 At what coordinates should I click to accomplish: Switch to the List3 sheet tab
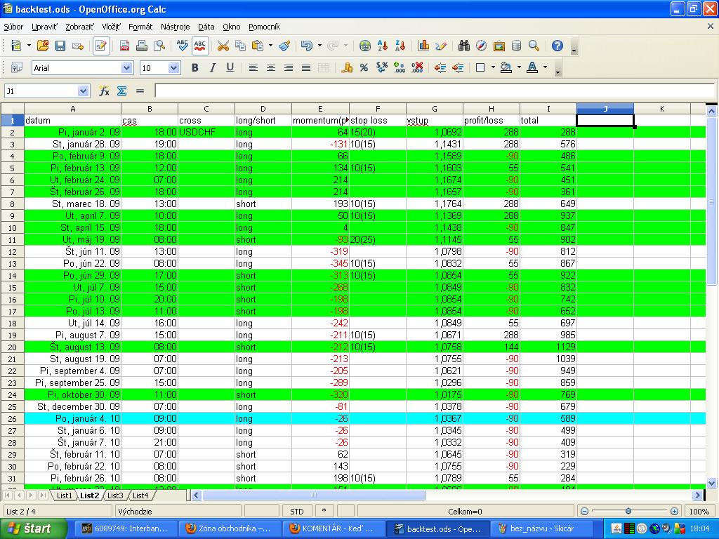coord(114,495)
